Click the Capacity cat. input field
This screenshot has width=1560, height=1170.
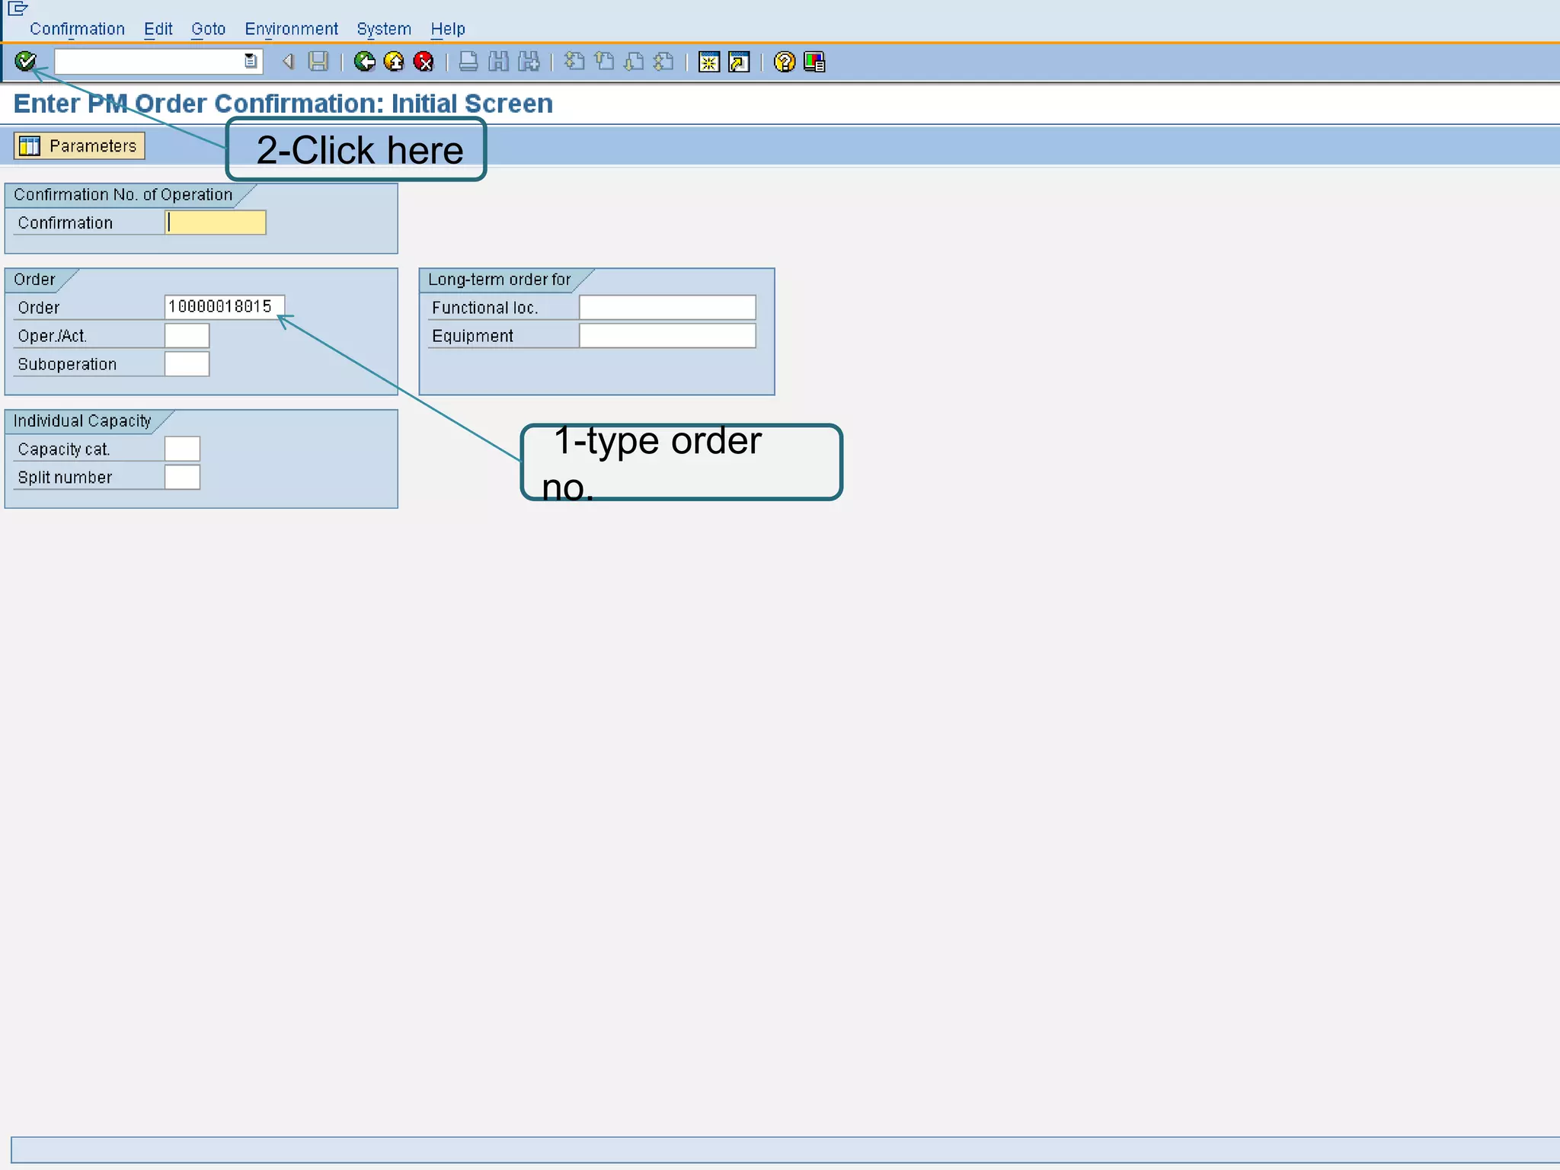click(182, 449)
